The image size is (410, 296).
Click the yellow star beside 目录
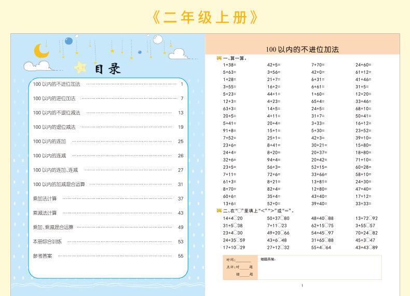pyautogui.click(x=81, y=67)
